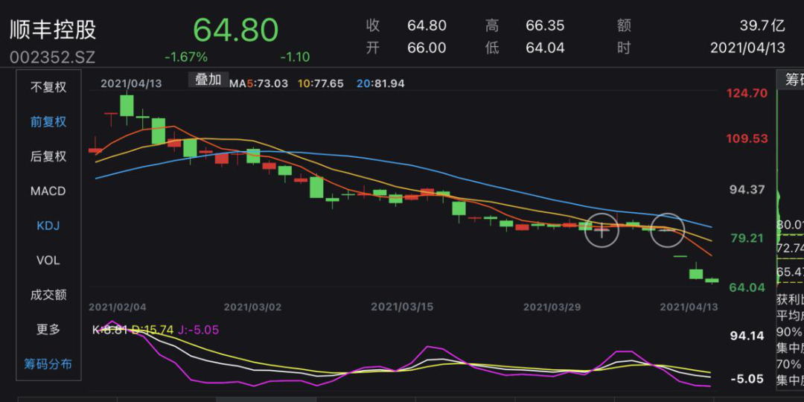This screenshot has height=402, width=804.
Task: Click the 2021/03/15 date on the time axis
Action: click(402, 307)
